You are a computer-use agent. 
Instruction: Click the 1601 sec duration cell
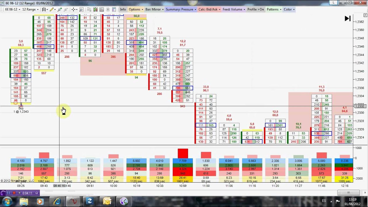[183, 181]
